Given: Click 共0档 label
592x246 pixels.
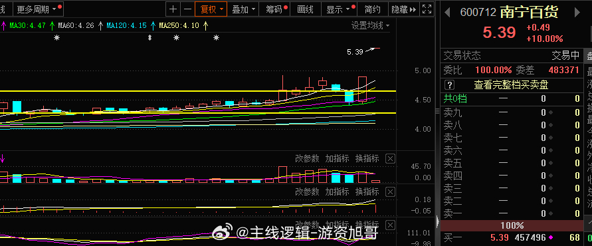Looking at the screenshot, I should (455, 99).
